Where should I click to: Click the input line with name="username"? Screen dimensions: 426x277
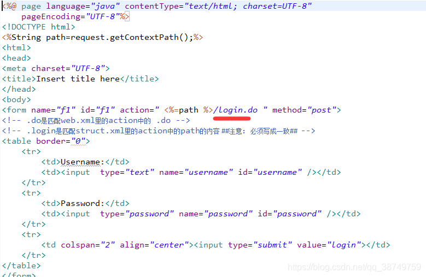[x=191, y=172]
